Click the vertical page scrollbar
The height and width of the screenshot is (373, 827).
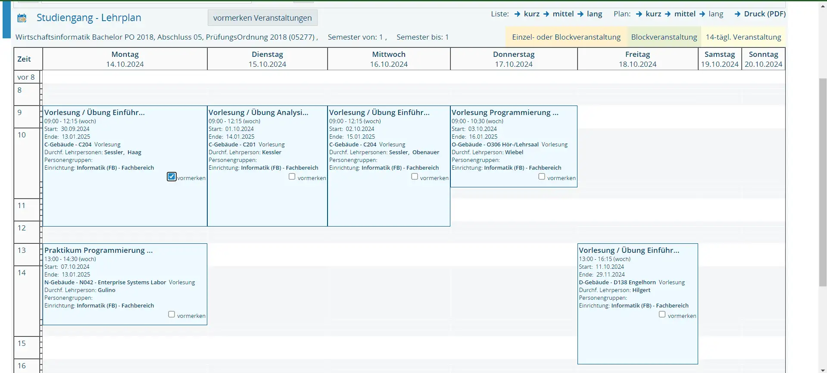823,182
